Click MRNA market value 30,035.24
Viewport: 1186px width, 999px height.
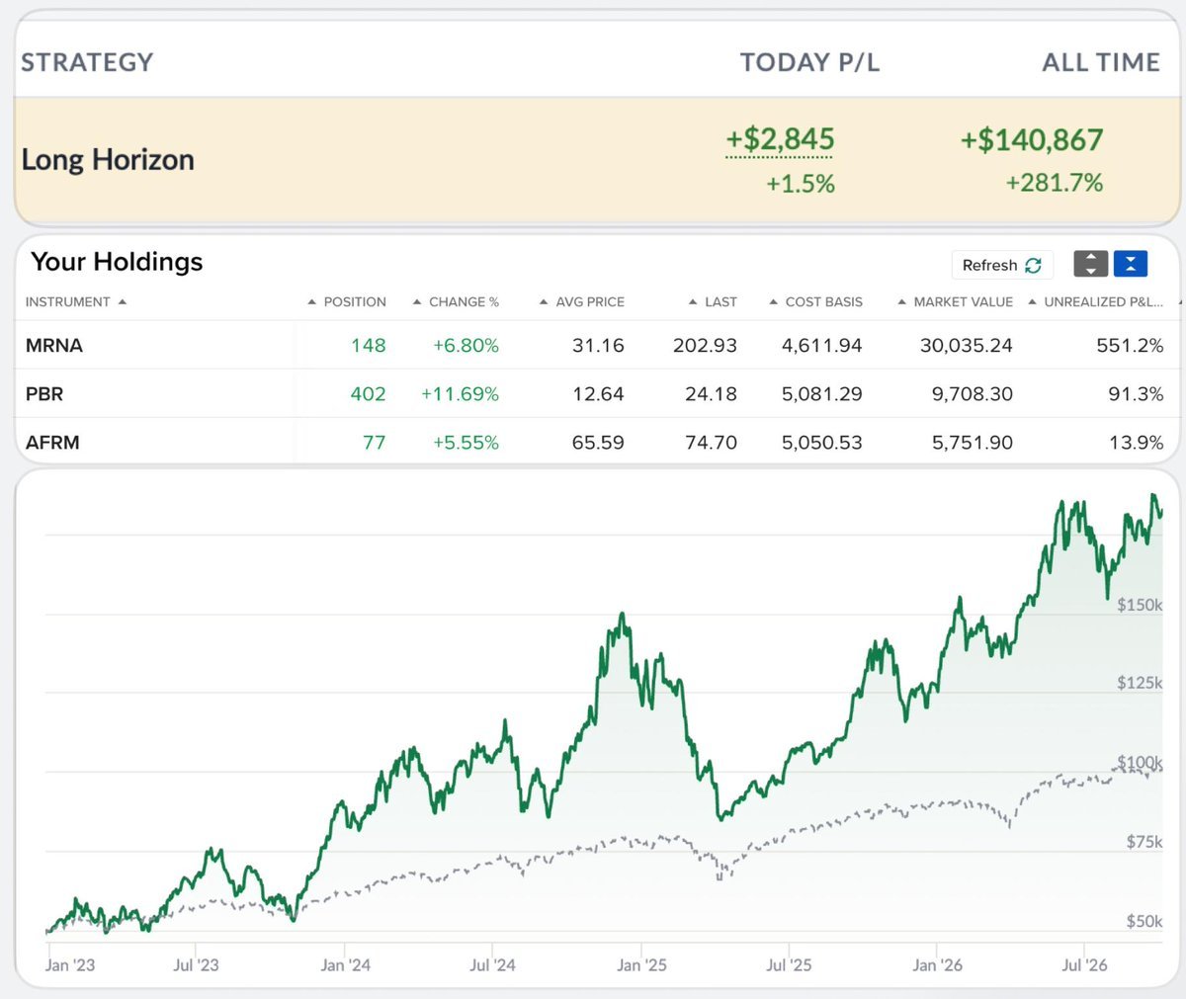click(x=967, y=346)
